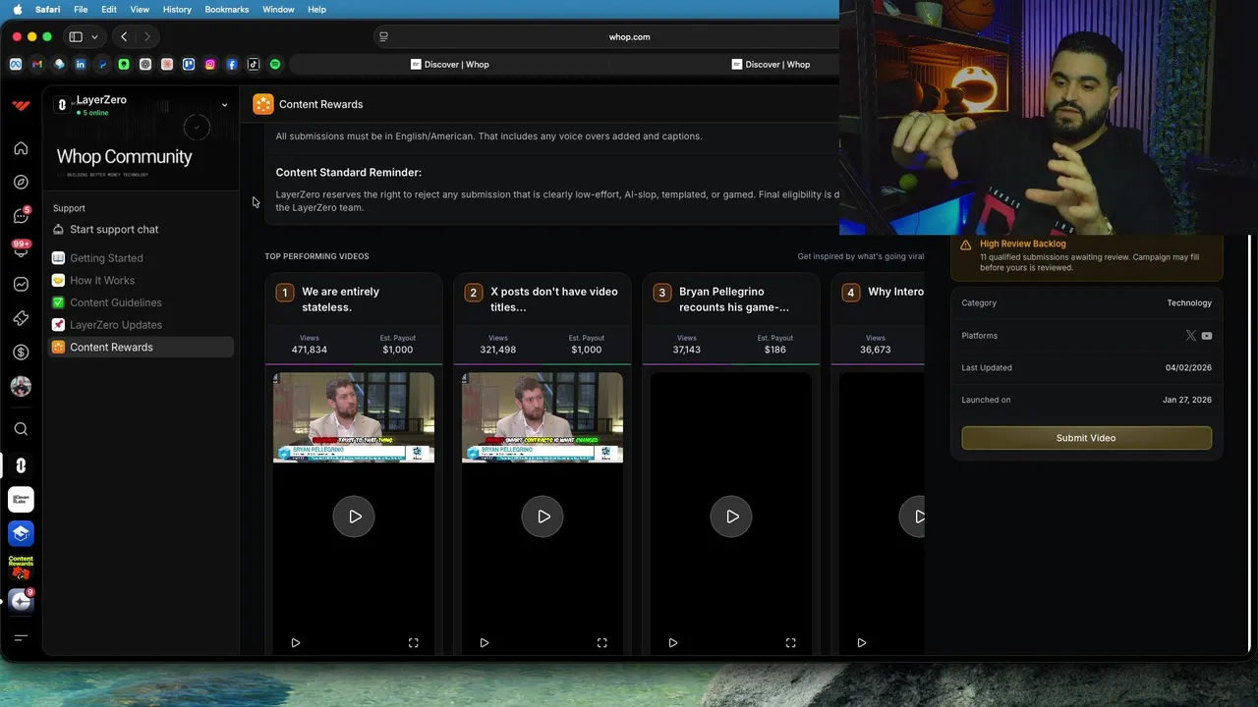Play the Bryan Pellegrino video center button

tap(732, 517)
